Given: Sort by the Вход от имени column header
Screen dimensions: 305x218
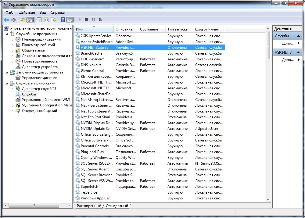Looking at the screenshot, I should pyautogui.click(x=209, y=29).
